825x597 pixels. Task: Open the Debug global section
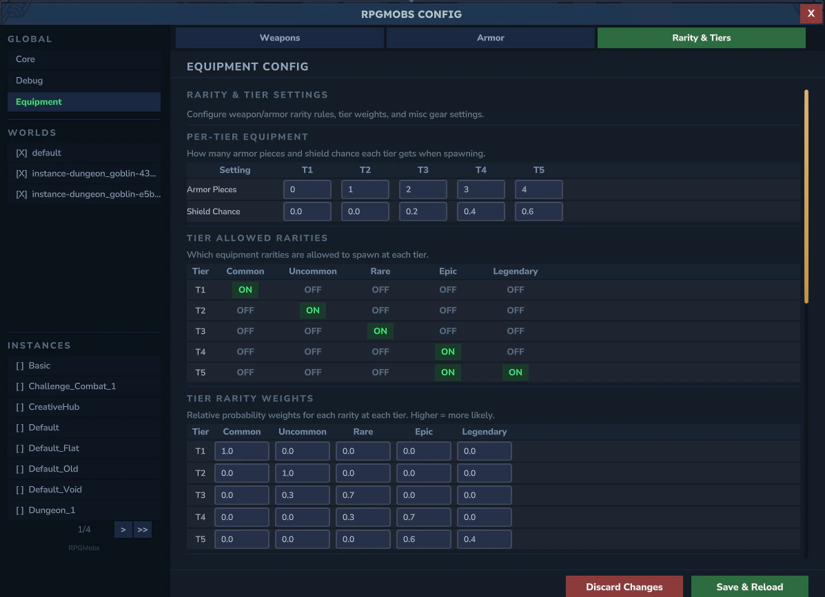coord(84,81)
